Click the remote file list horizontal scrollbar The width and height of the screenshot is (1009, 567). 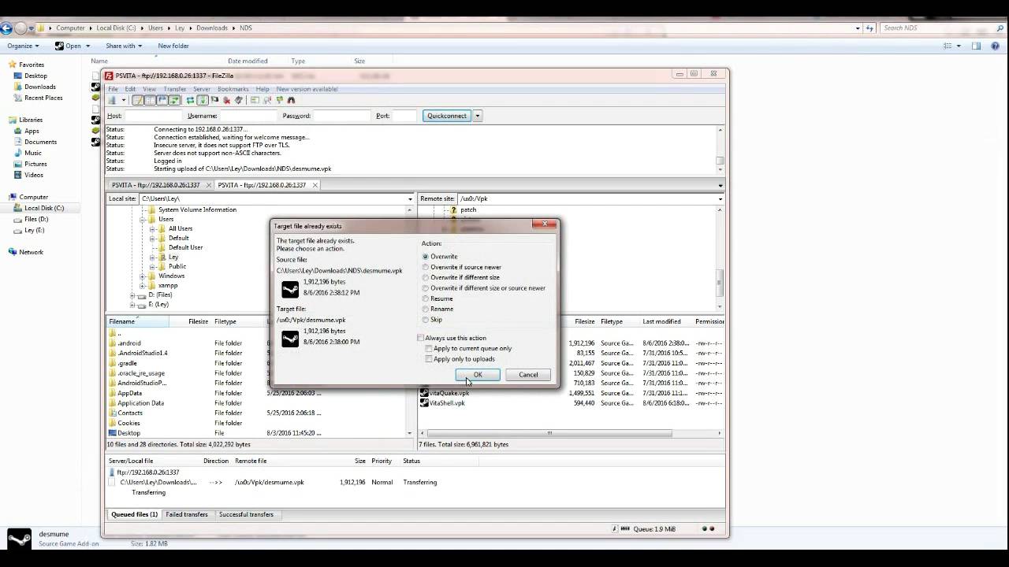(x=549, y=433)
